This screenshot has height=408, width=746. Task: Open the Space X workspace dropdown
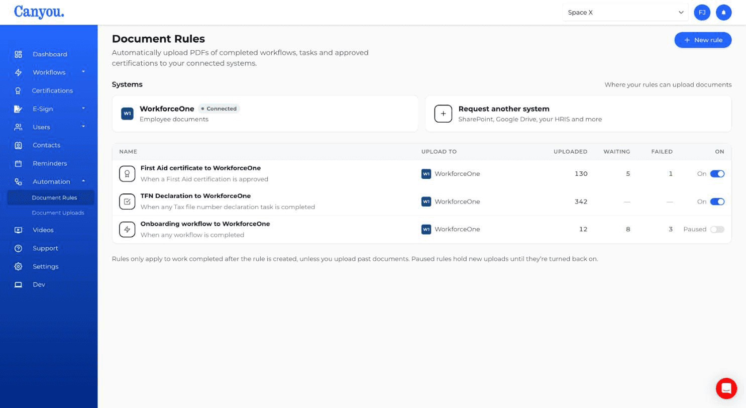pyautogui.click(x=625, y=13)
